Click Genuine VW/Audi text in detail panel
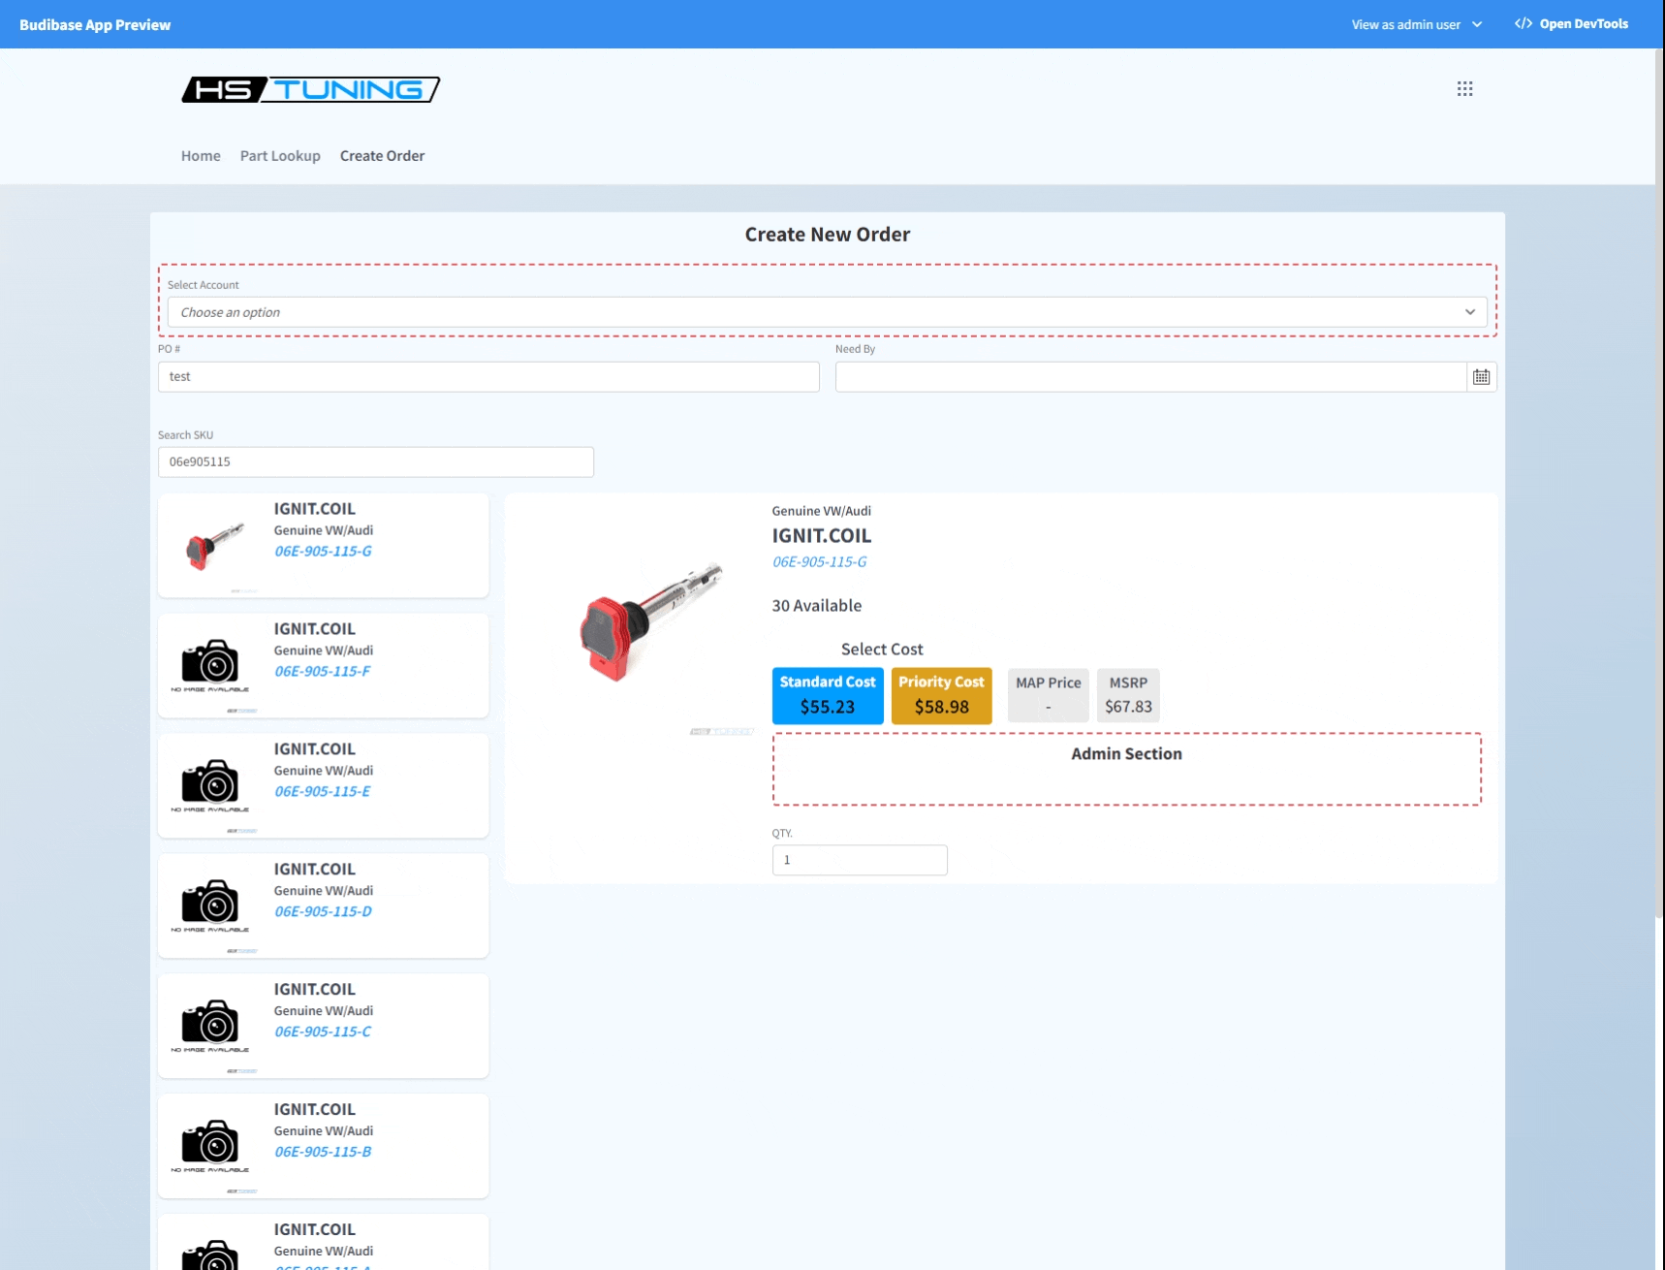 point(821,512)
